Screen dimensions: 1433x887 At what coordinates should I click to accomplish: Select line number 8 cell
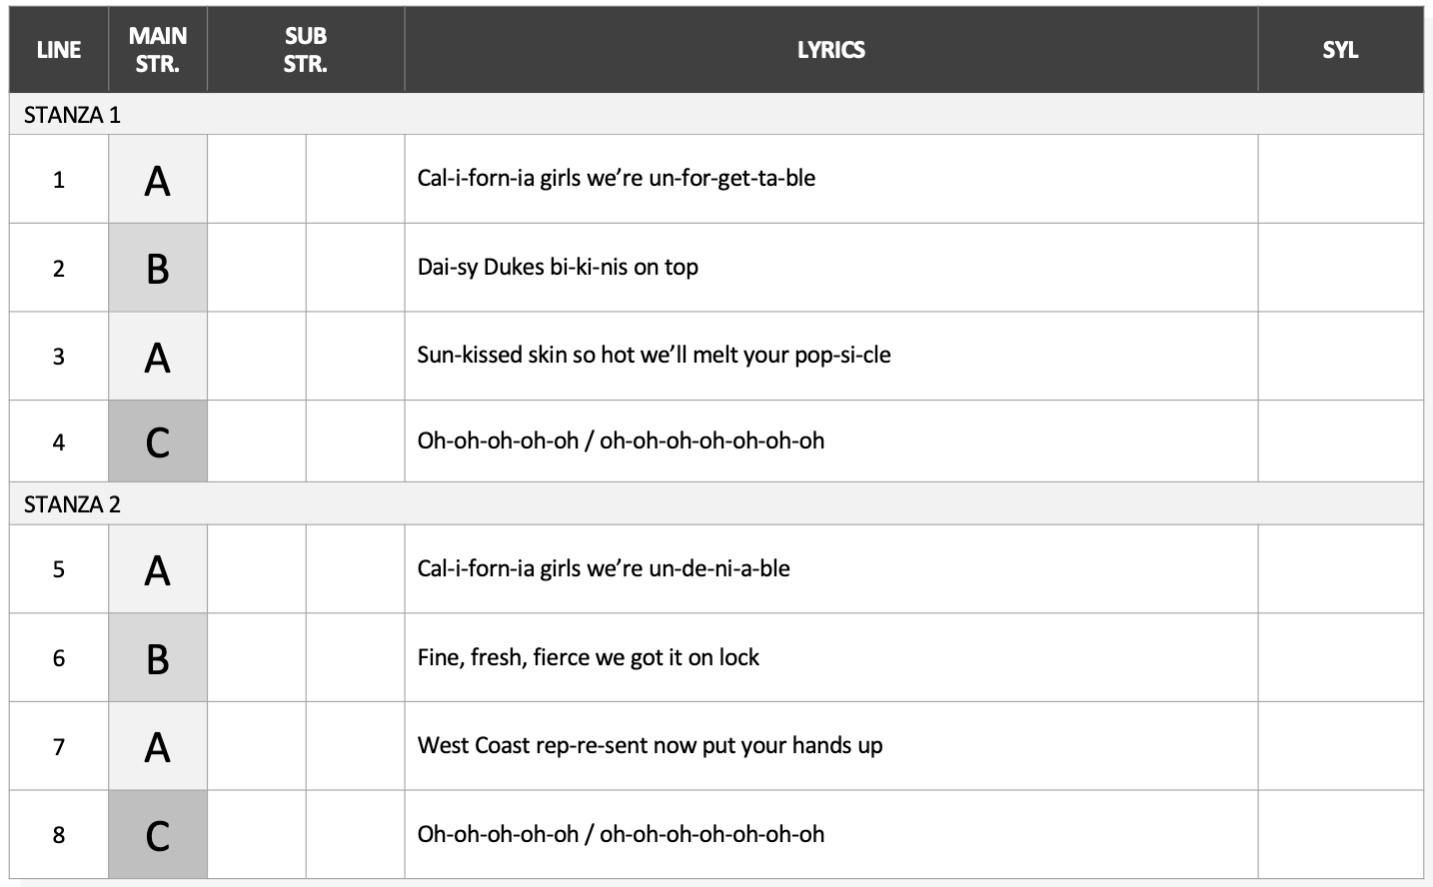[x=59, y=835]
